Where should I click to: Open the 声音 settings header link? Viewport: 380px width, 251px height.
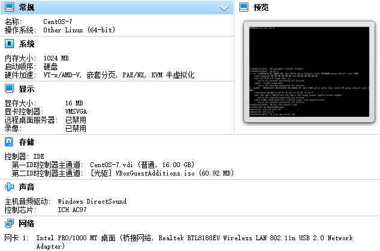click(26, 187)
